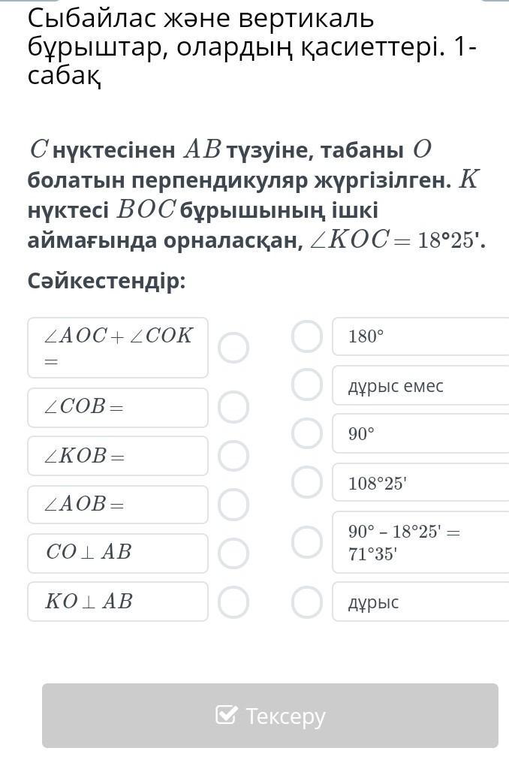The width and height of the screenshot is (509, 766).
Task: Click the ∠AOC + ∠COK expression box
Action: coord(118,348)
